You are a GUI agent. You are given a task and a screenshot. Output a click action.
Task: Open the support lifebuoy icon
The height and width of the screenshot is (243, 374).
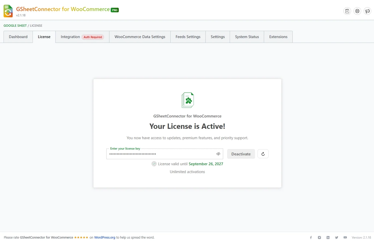pyautogui.click(x=357, y=11)
